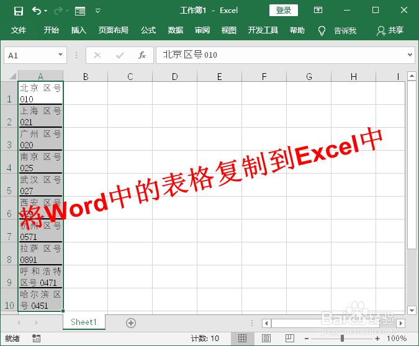This screenshot has height=346, width=419.
Task: Cancel the entry with the X icon
Action: [x=97, y=55]
